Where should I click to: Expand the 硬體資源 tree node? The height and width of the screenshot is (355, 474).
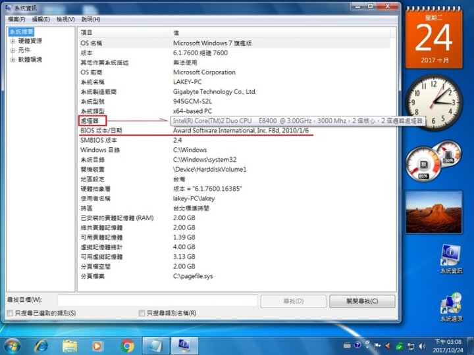coord(13,41)
